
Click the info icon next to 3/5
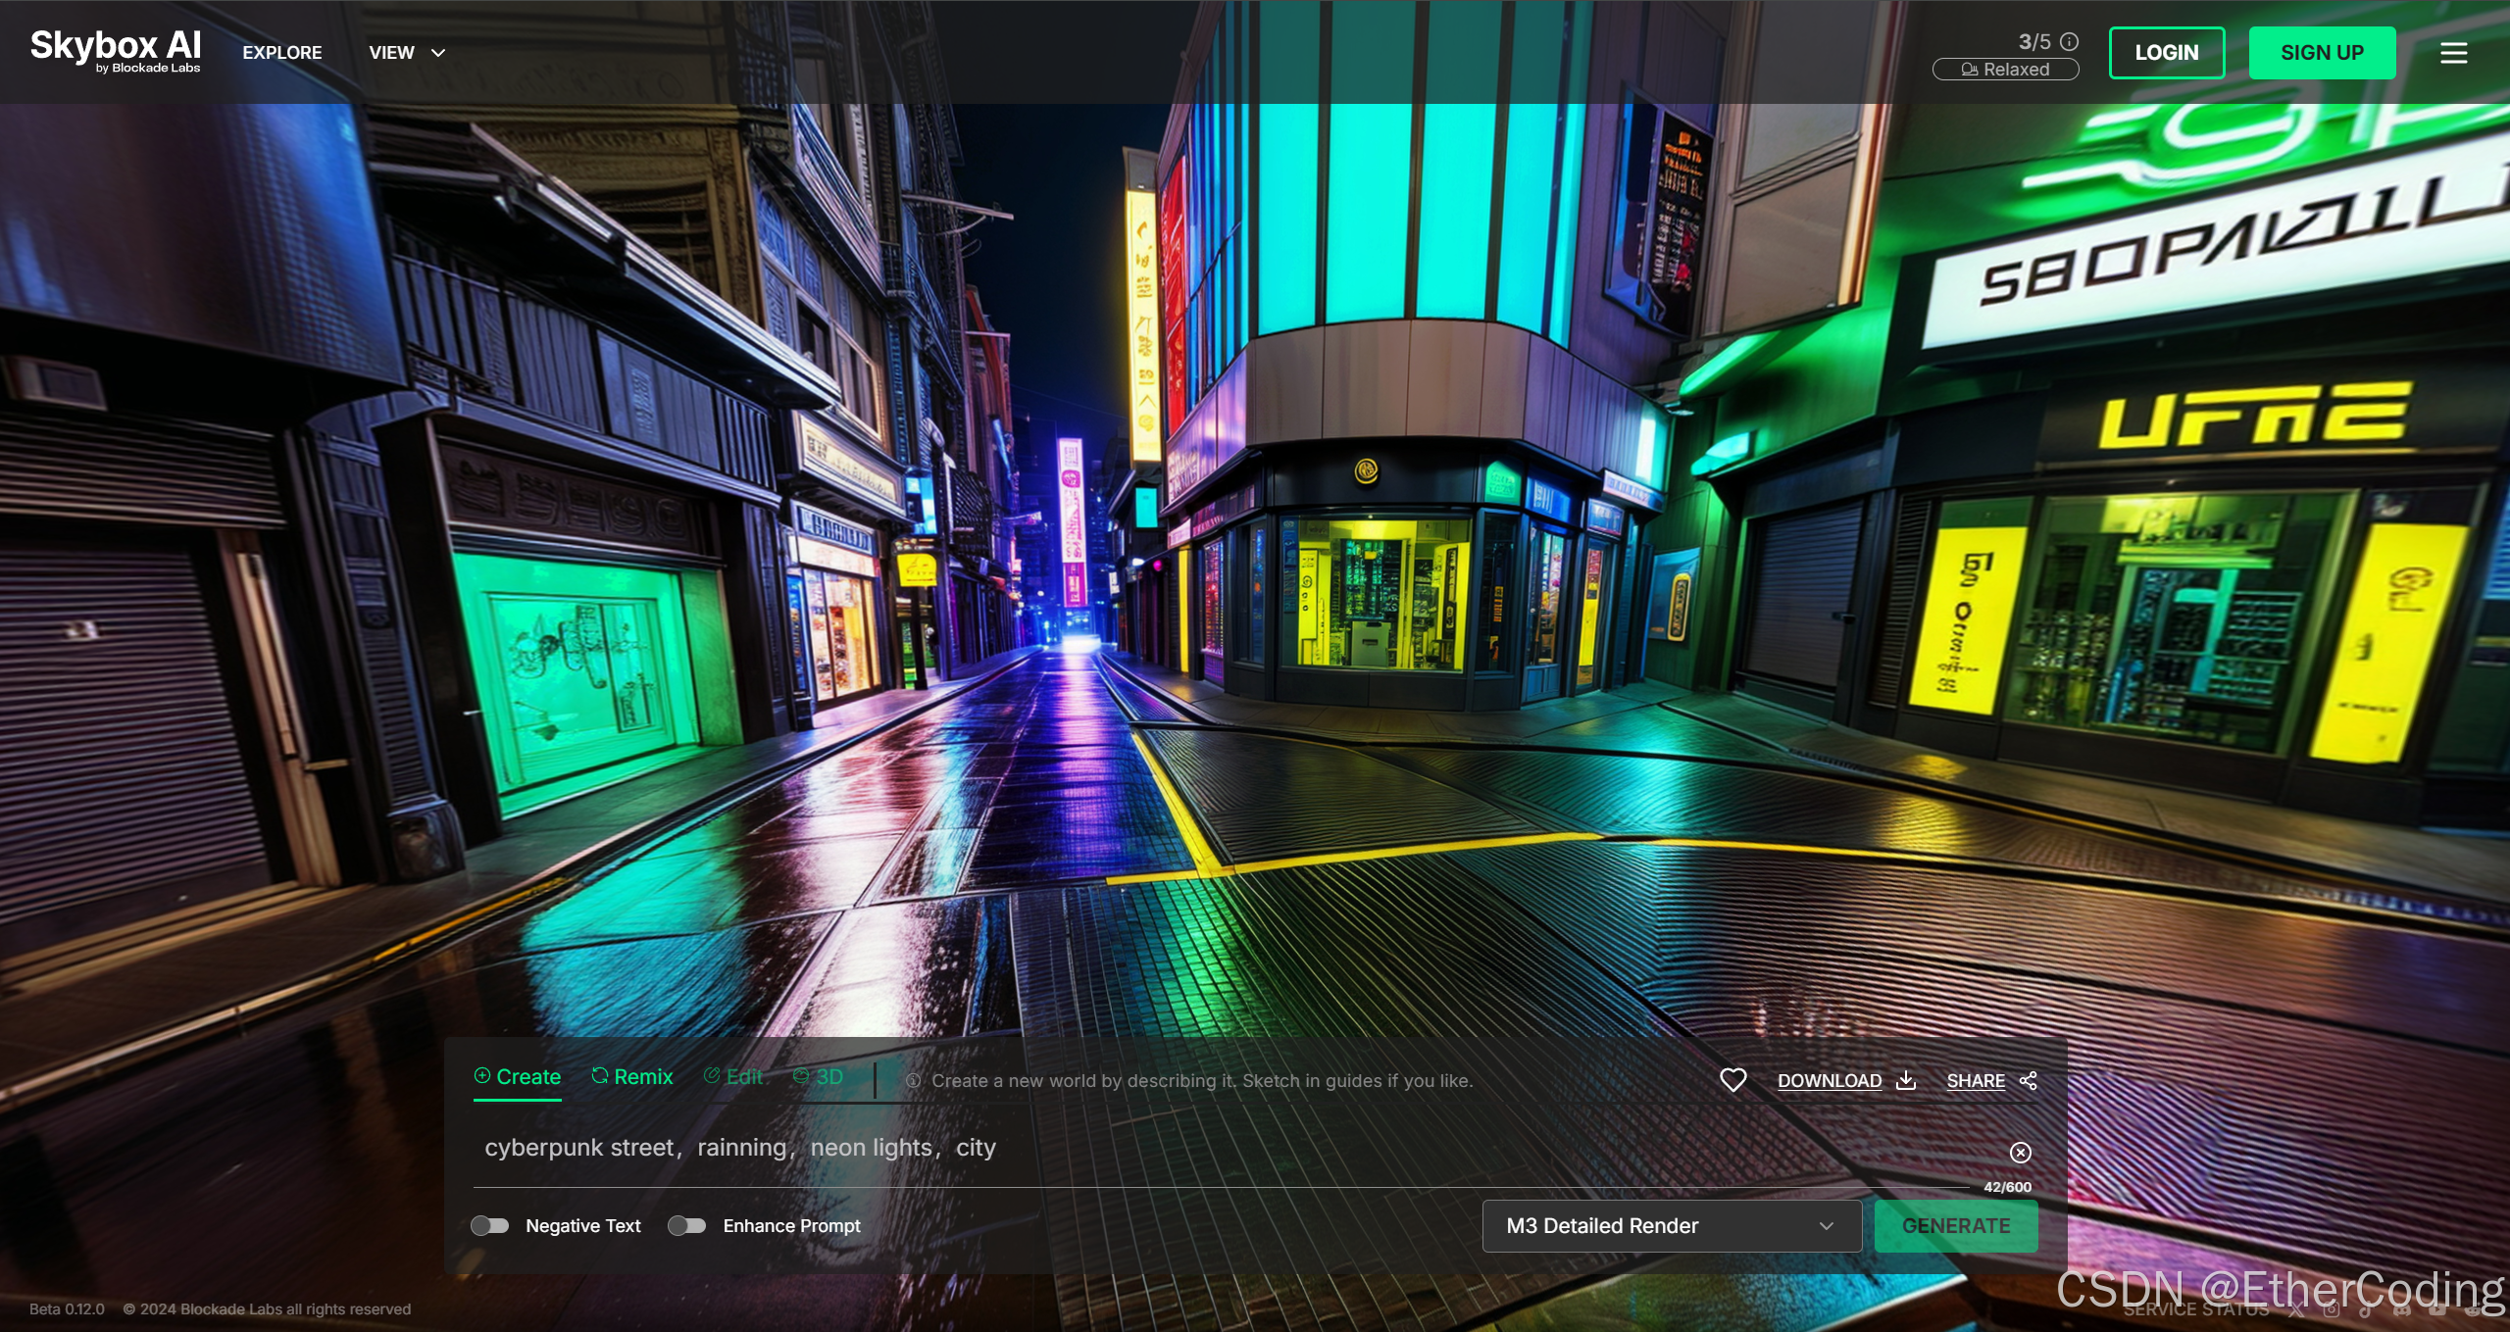tap(2069, 41)
